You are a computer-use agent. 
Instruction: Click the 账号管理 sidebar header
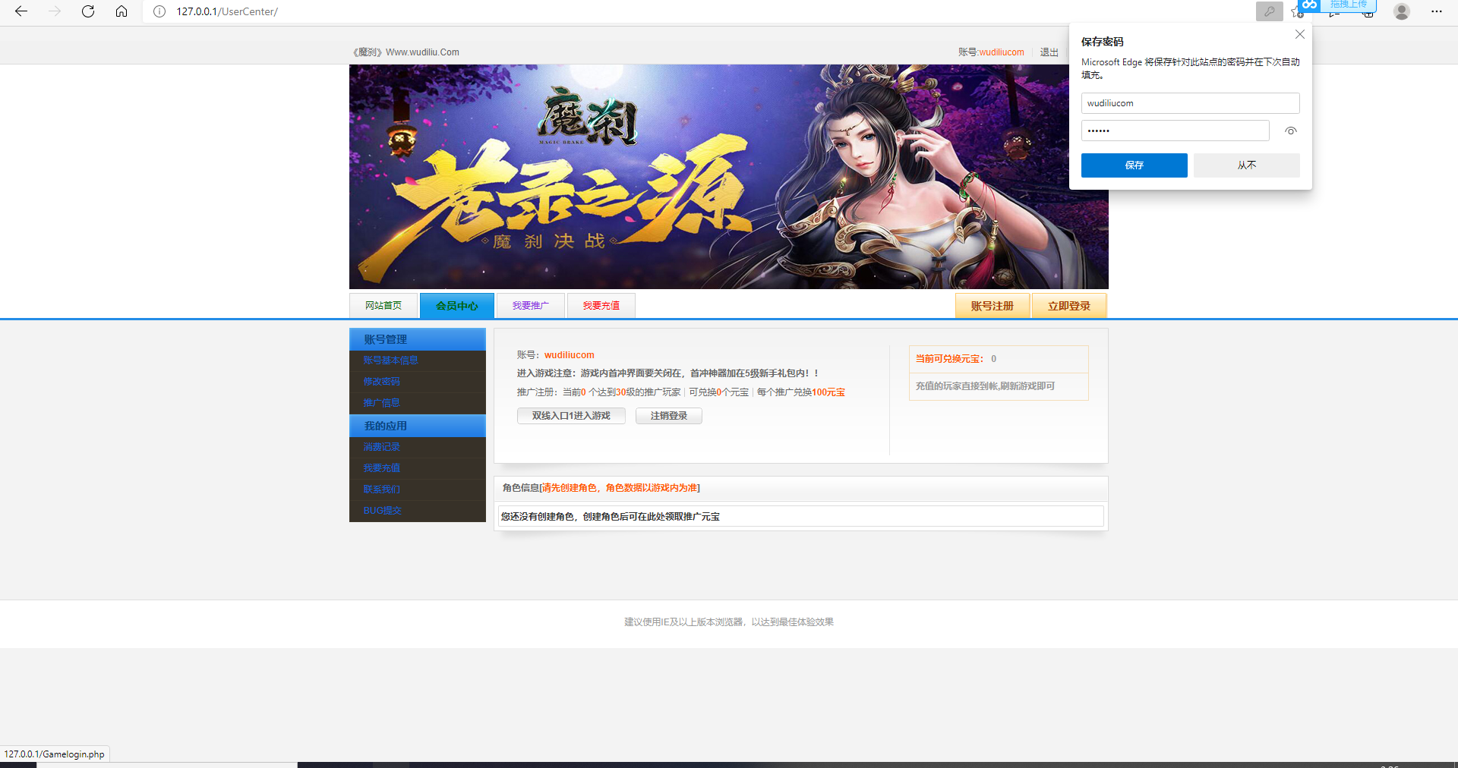point(418,339)
